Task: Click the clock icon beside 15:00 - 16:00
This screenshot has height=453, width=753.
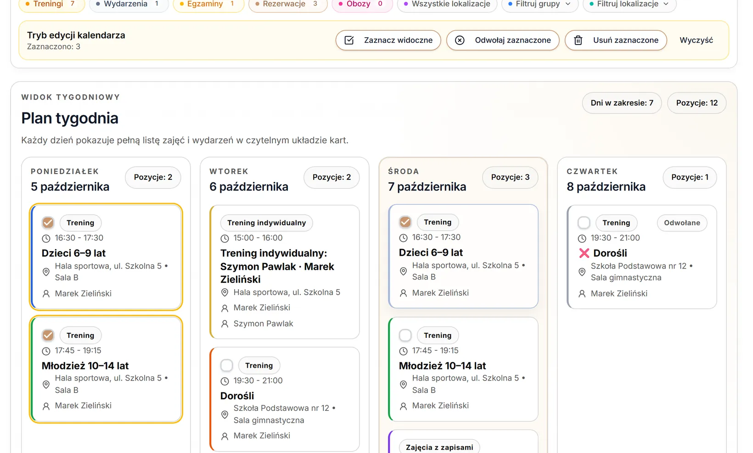Action: pos(225,238)
